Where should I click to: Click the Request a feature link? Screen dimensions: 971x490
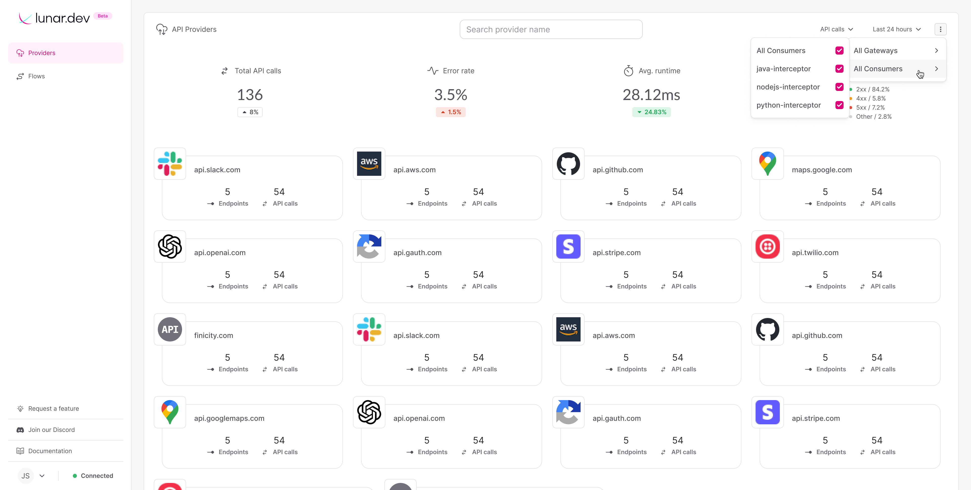[54, 408]
